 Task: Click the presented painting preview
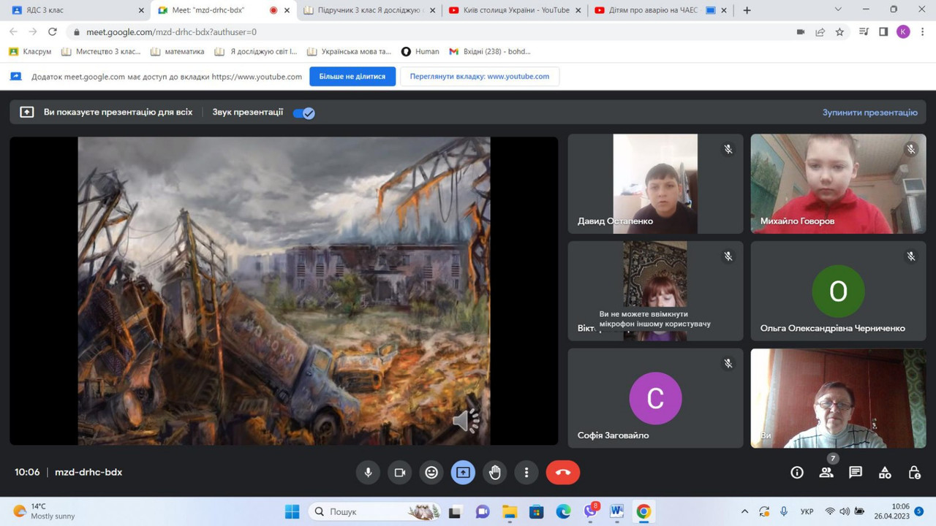284,291
